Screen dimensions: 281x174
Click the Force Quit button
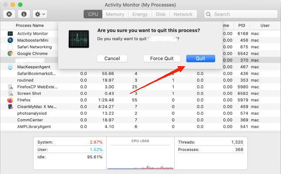tap(162, 58)
